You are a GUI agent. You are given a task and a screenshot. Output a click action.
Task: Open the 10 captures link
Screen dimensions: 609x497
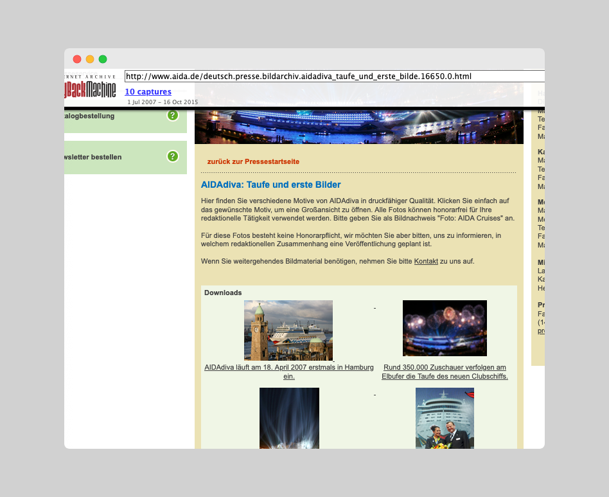pos(148,92)
